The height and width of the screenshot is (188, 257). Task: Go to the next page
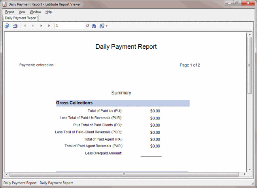[x=41, y=26]
